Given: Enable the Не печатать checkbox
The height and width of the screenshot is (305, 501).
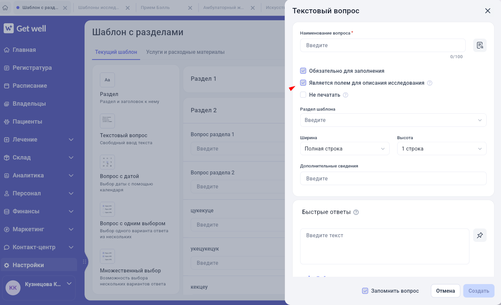Looking at the screenshot, I should [303, 95].
